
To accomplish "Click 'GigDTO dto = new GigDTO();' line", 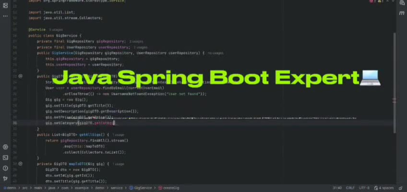I will tap(73, 170).
